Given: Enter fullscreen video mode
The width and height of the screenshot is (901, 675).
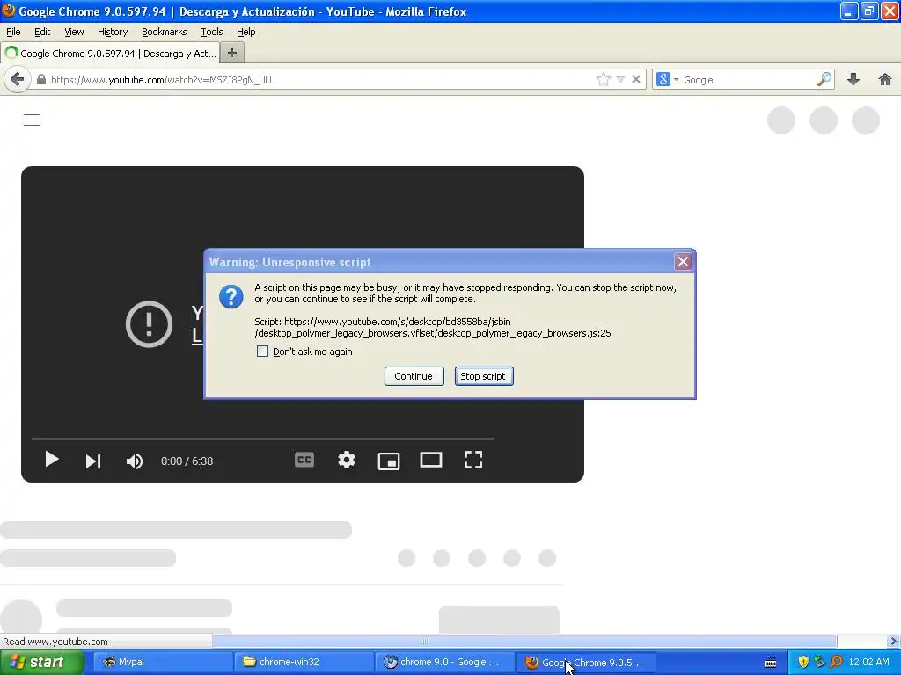Looking at the screenshot, I should [472, 460].
